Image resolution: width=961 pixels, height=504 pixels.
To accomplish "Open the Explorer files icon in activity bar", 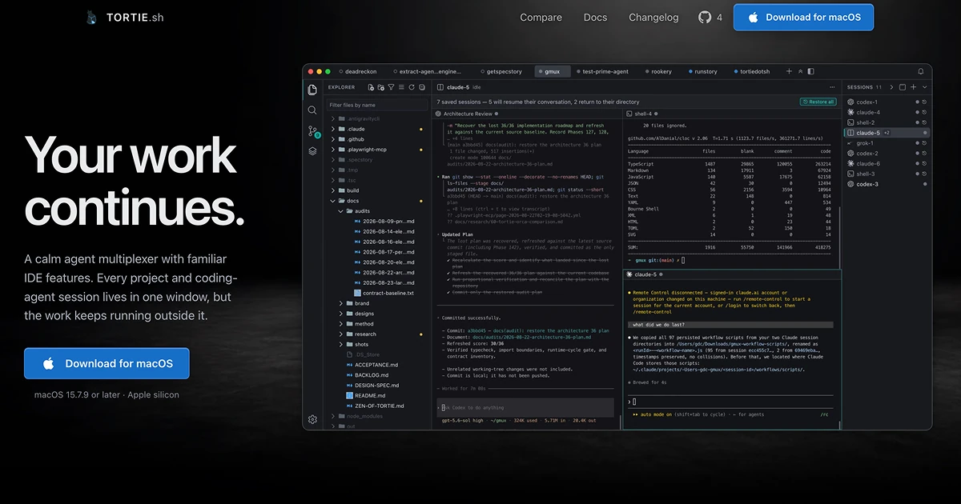I will click(x=312, y=90).
